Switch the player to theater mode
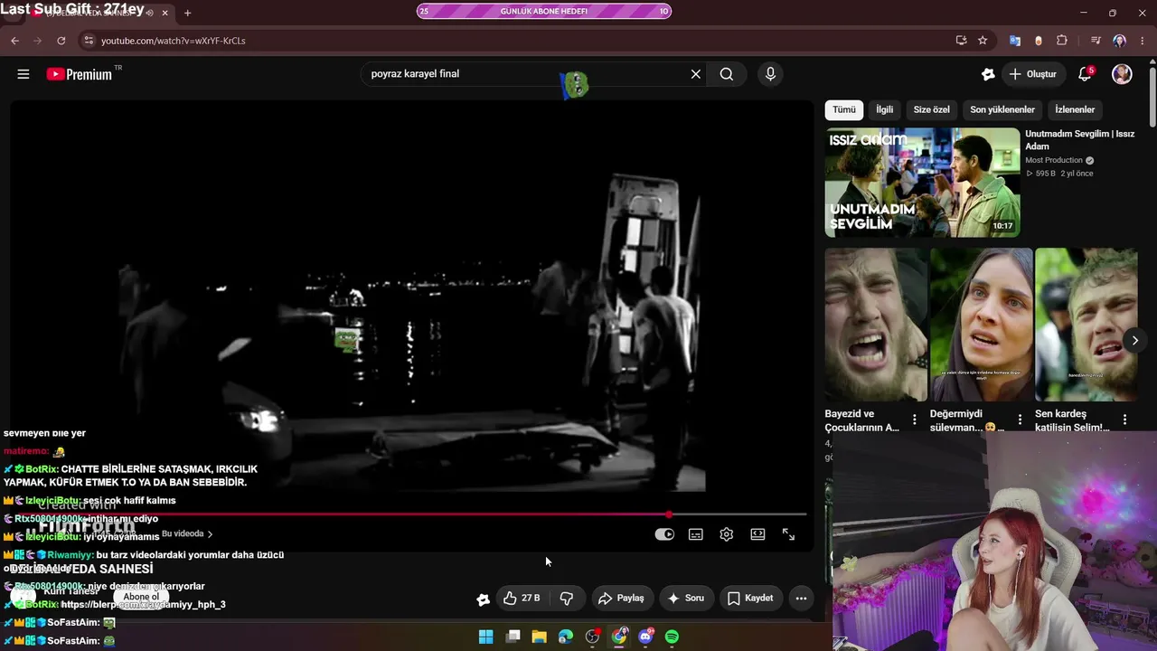 point(757,534)
